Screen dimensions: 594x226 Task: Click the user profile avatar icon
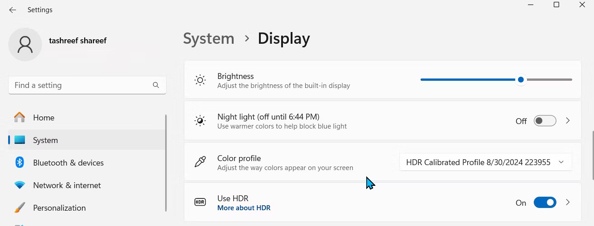(25, 44)
